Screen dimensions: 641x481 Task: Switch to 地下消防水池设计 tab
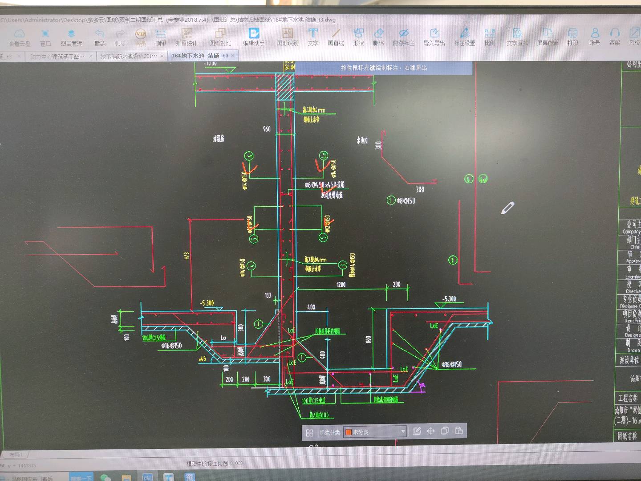(129, 56)
